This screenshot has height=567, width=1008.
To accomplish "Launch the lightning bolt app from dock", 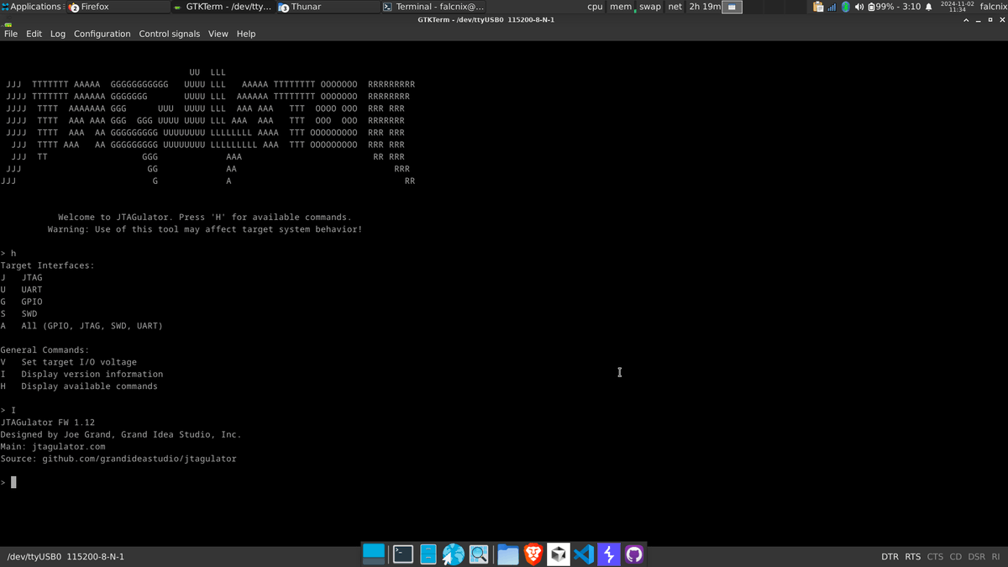I will pyautogui.click(x=609, y=554).
